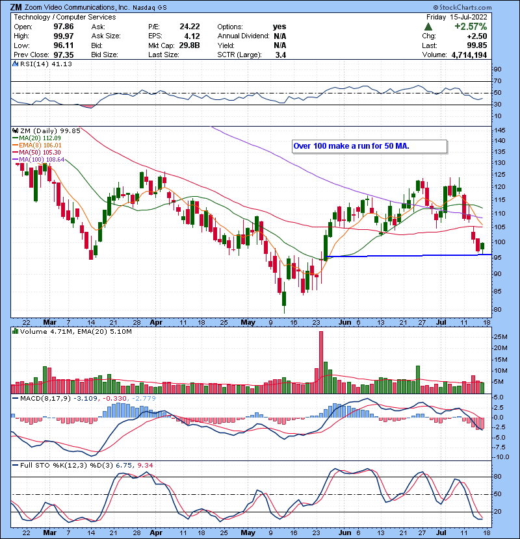Click the 'Apr' label on the price chart date axis
520x539 pixels.
tap(156, 323)
